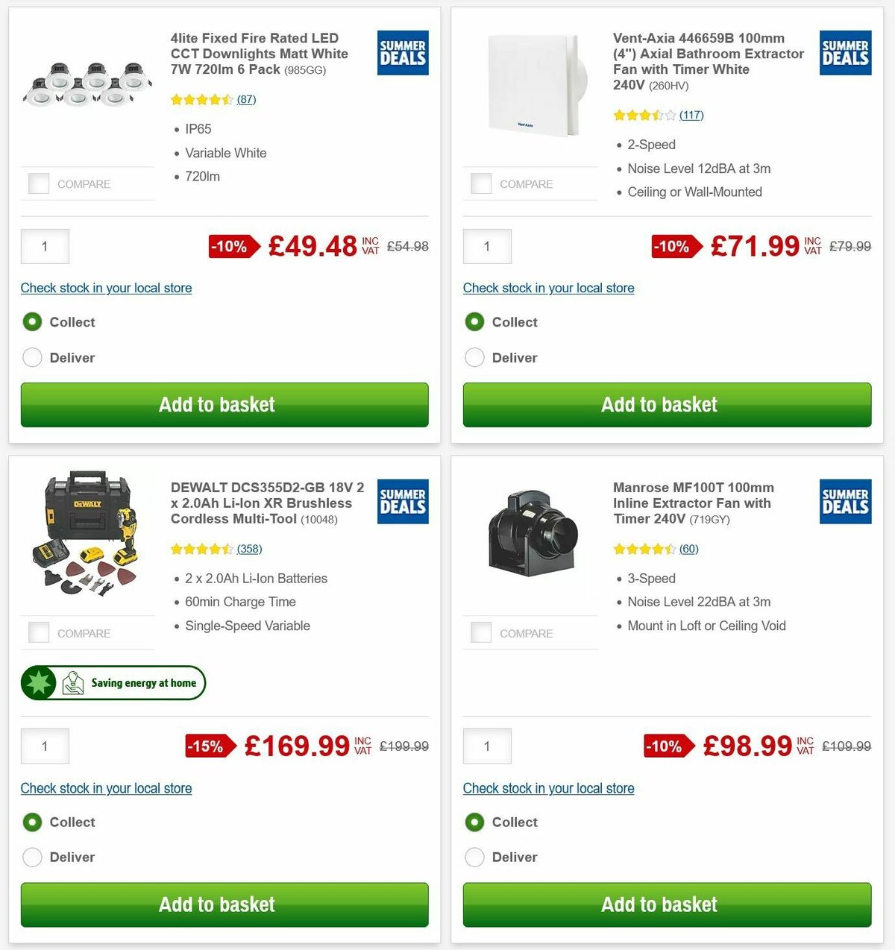The image size is (895, 950).
Task: Click the star rating for the DEWALT Multi-Tool
Action: (202, 549)
